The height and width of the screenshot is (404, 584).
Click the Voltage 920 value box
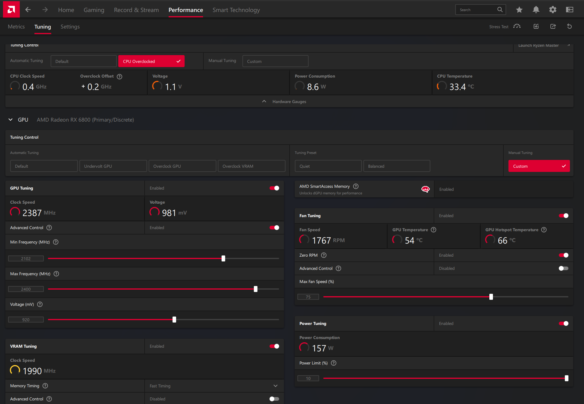pyautogui.click(x=26, y=320)
